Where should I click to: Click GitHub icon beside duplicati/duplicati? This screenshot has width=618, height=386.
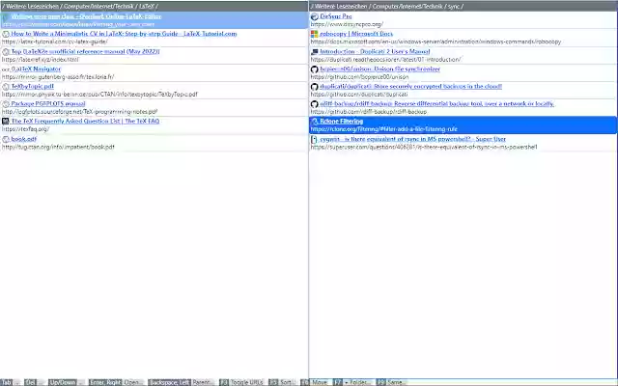click(315, 87)
